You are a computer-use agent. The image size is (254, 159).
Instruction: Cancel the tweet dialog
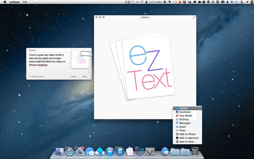(73, 76)
